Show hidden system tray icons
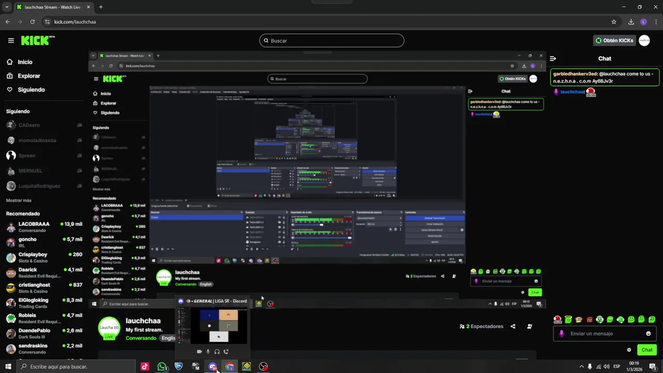The image size is (663, 373). pyautogui.click(x=582, y=366)
